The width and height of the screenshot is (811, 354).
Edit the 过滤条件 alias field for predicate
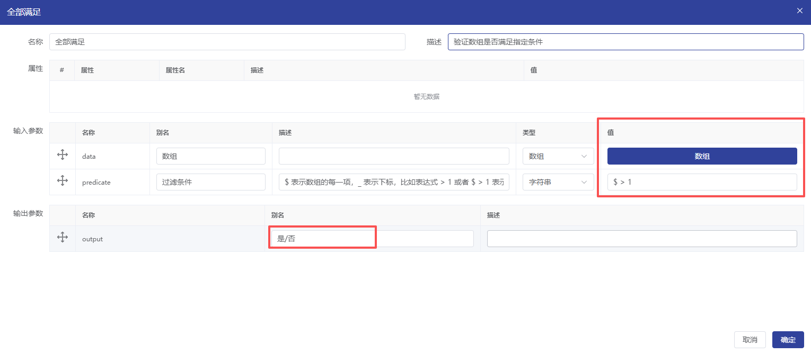coord(210,182)
